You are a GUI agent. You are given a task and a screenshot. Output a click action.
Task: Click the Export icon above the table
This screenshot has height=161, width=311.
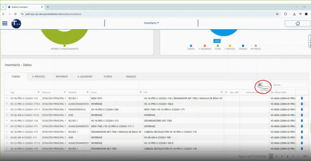[x=260, y=85]
